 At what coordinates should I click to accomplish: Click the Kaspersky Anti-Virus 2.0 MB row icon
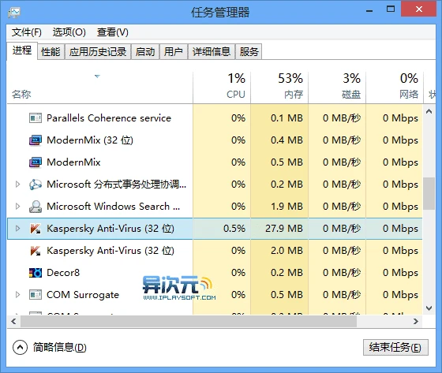[36, 251]
